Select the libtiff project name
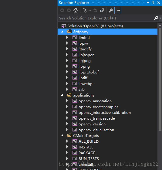162x170 pixels. click(83, 78)
